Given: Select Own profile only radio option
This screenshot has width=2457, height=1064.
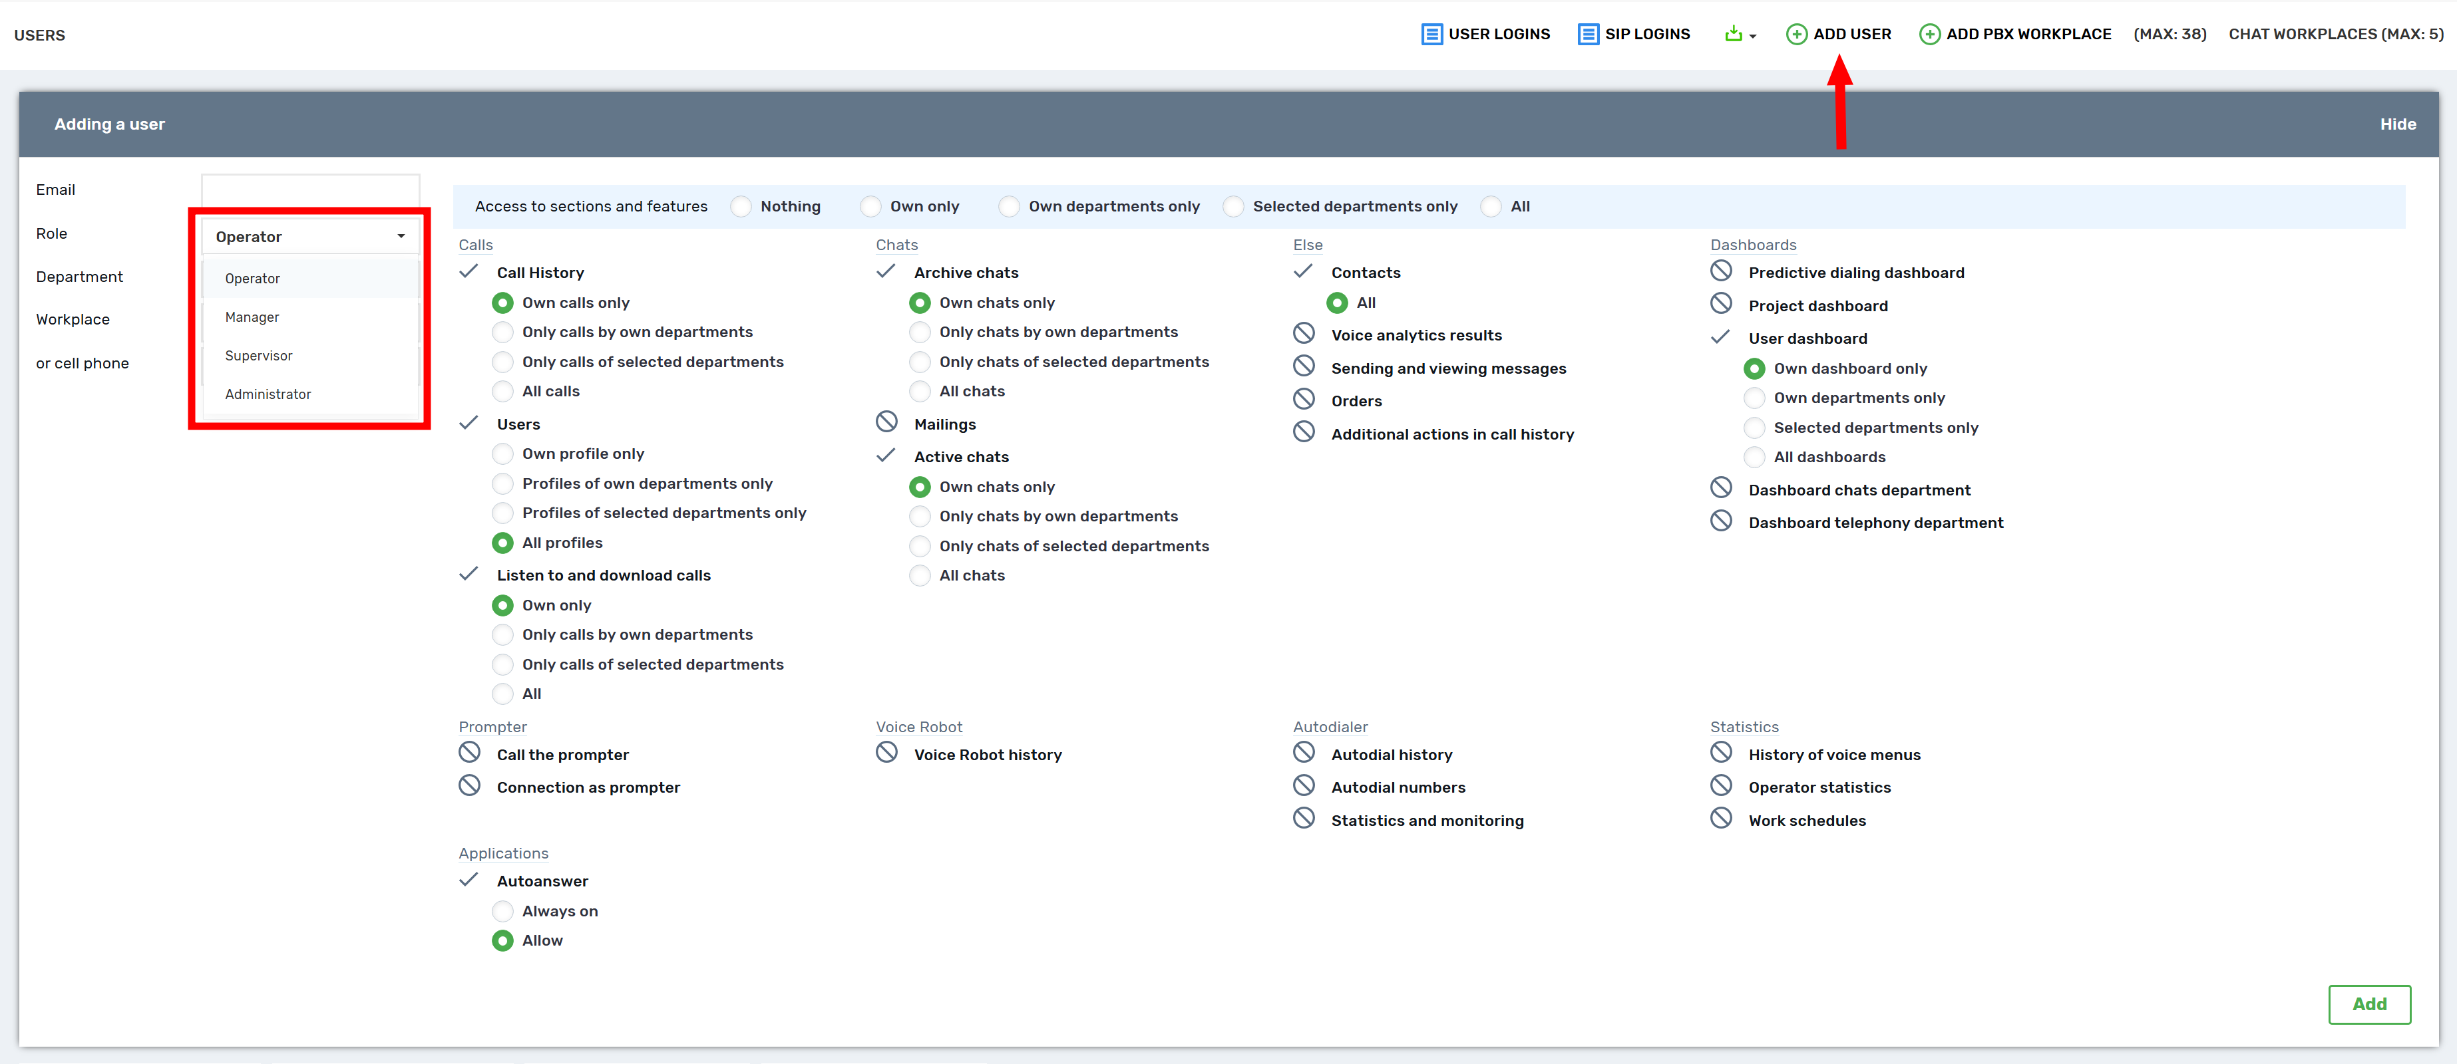Looking at the screenshot, I should point(502,454).
